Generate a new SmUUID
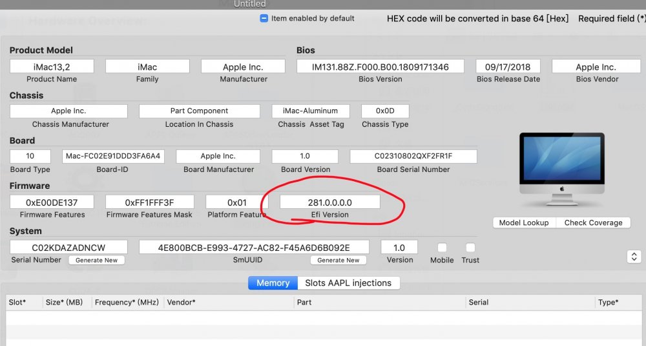The image size is (646, 346). [339, 260]
